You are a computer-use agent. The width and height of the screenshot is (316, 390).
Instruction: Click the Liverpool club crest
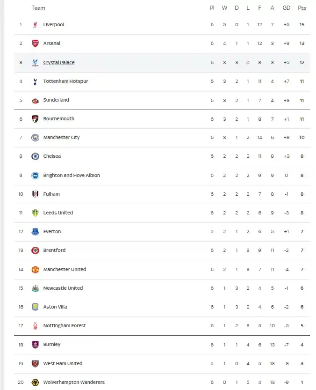coord(35,24)
